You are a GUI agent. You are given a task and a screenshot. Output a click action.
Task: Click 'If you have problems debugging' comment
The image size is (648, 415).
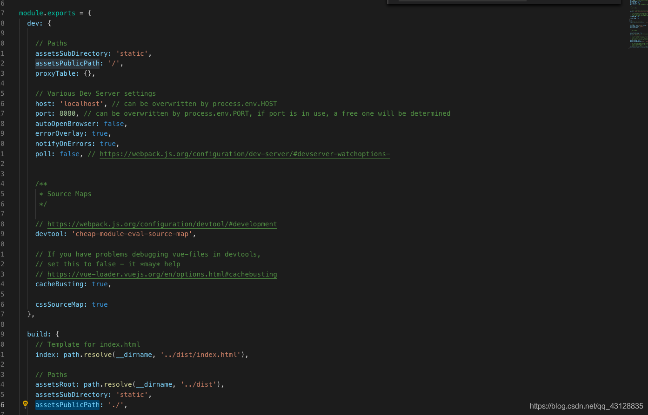[x=148, y=254]
